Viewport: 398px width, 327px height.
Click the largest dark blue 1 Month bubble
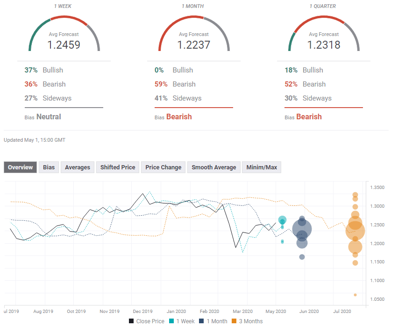(302, 229)
